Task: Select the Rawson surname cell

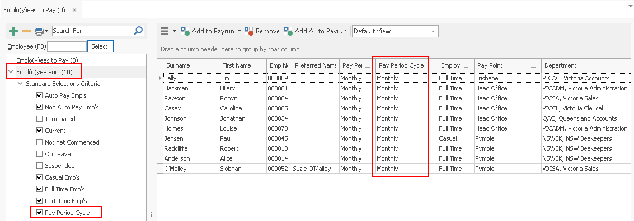Action: coord(191,98)
